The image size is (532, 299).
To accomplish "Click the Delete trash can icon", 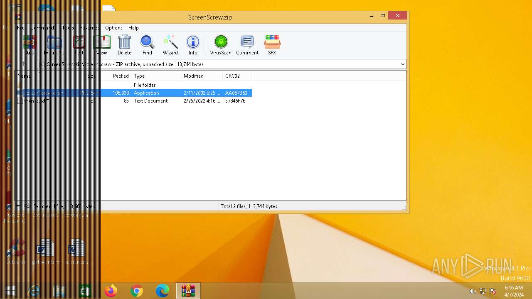I will [124, 45].
